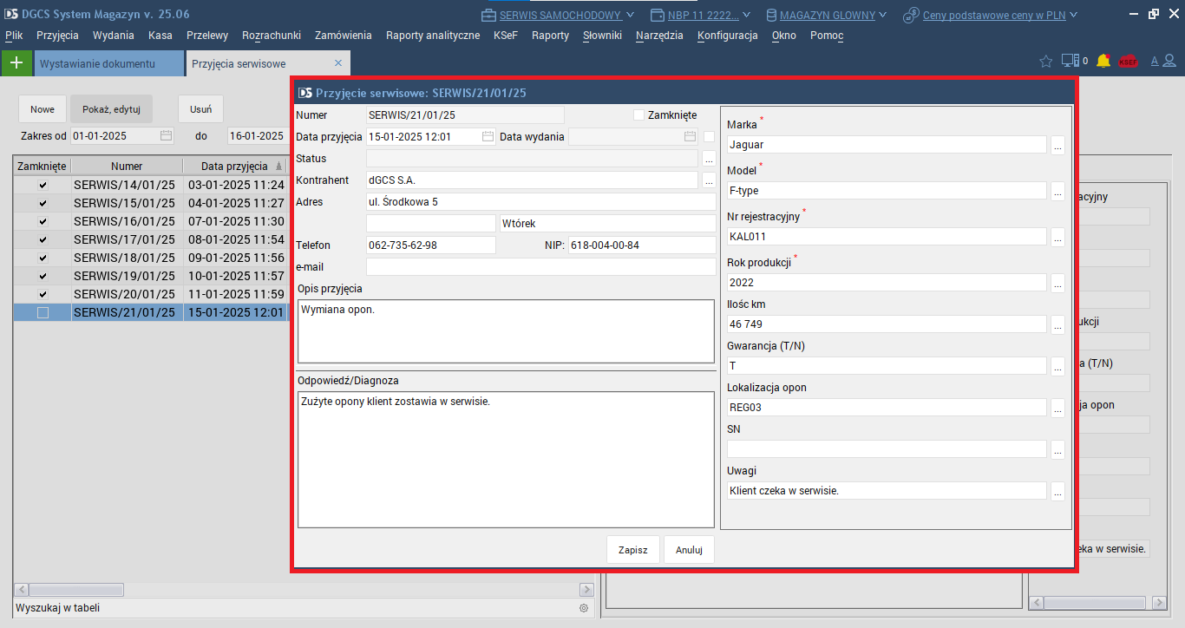Open the Raporty analityczne menu
This screenshot has height=628, width=1185.
coord(433,36)
